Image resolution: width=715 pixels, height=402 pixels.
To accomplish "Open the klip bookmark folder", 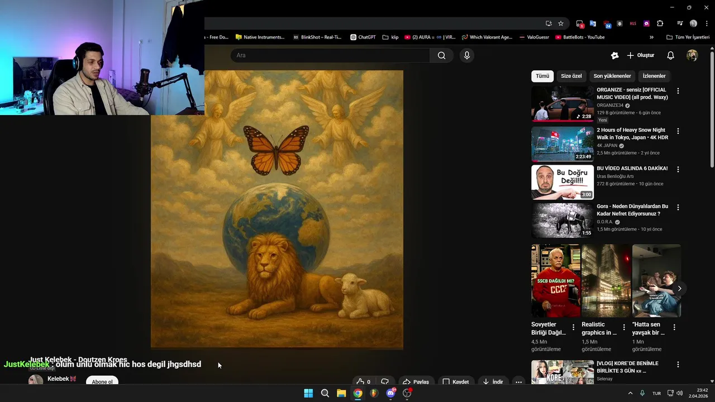I will 390,37.
